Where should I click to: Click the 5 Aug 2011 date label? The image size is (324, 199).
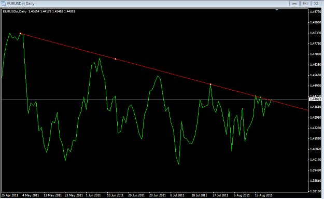(242, 195)
